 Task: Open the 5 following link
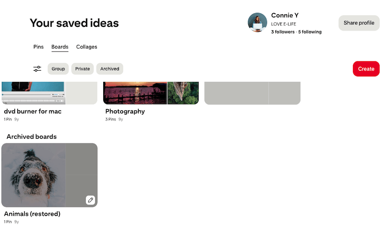[310, 32]
